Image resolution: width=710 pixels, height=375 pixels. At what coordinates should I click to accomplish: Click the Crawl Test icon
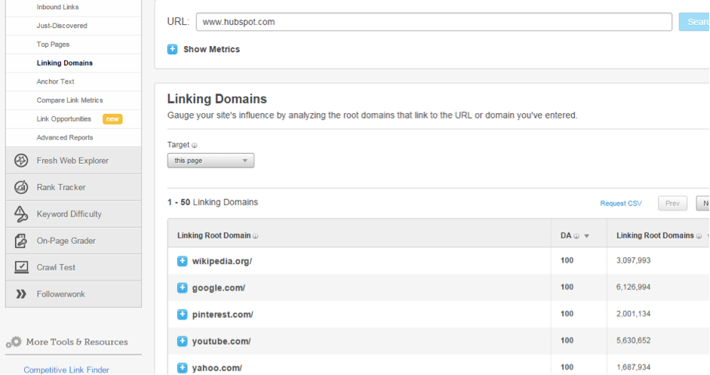pyautogui.click(x=21, y=267)
